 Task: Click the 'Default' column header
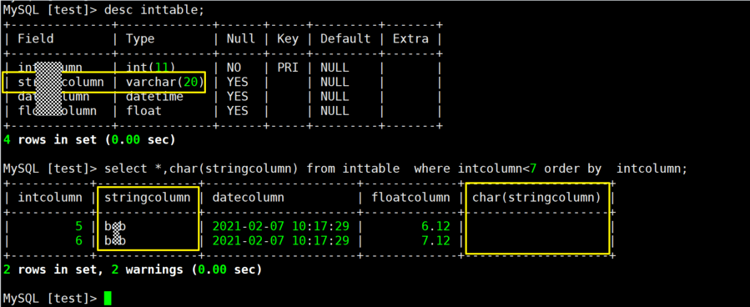click(x=345, y=38)
